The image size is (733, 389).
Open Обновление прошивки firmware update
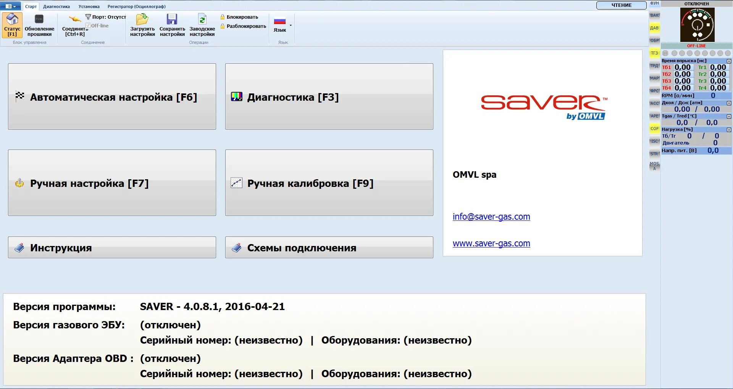click(39, 25)
